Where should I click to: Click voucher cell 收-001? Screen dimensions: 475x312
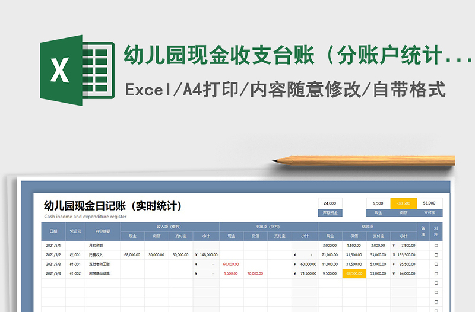(x=75, y=255)
